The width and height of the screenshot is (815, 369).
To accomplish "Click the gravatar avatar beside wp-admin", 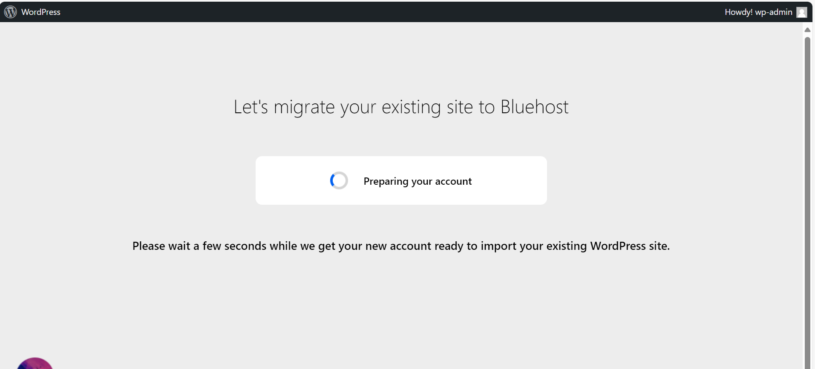I will pyautogui.click(x=803, y=12).
